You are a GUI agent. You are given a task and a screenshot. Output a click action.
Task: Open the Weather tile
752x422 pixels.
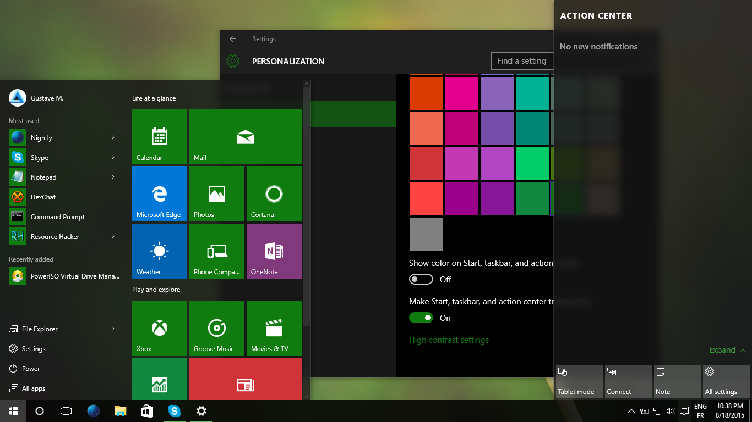coord(160,251)
